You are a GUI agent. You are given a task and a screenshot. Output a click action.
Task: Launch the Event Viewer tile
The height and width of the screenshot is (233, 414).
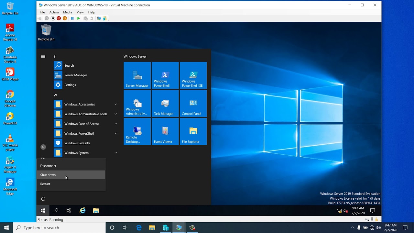[165, 131]
